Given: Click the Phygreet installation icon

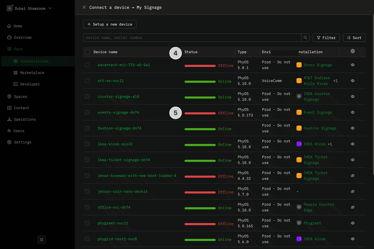Looking at the screenshot, I should (299, 223).
